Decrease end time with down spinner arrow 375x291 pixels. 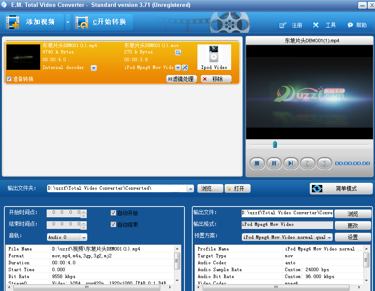pyautogui.click(x=84, y=227)
